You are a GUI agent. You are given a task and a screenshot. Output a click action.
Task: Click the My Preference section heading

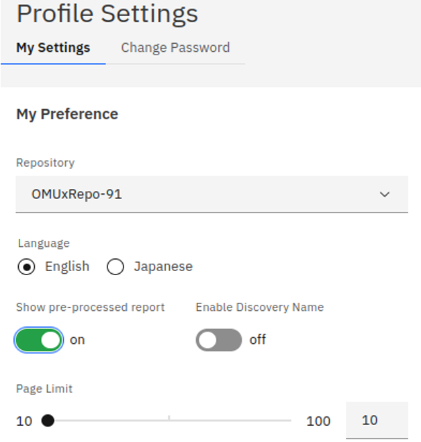(x=67, y=114)
